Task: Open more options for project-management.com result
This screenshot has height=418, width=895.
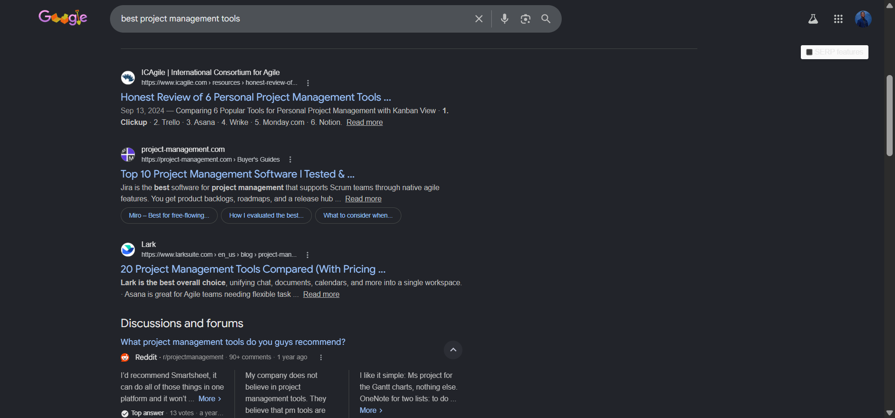Action: coord(290,159)
